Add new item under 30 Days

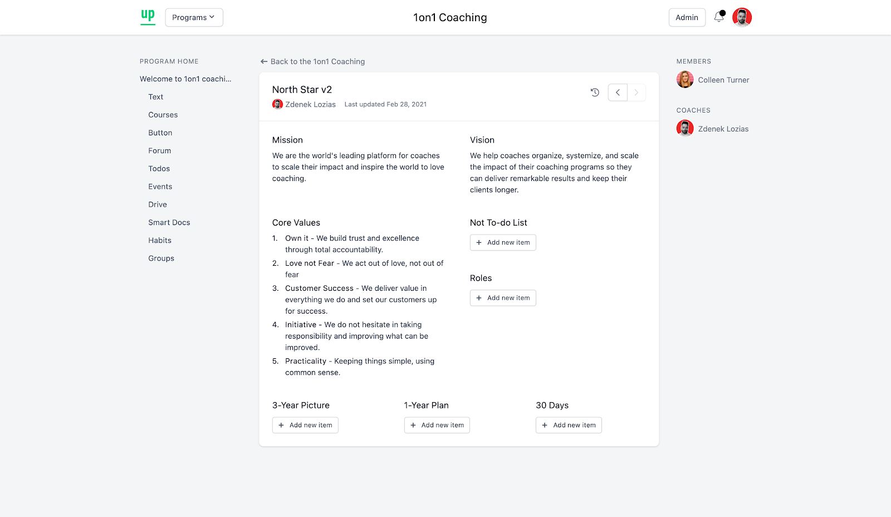569,425
